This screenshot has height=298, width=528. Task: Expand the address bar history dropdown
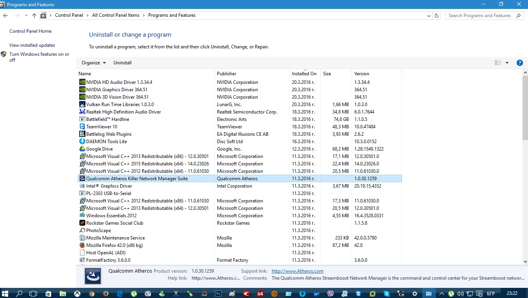click(429, 16)
